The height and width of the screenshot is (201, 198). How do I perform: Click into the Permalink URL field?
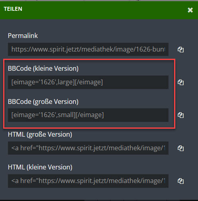[88, 50]
